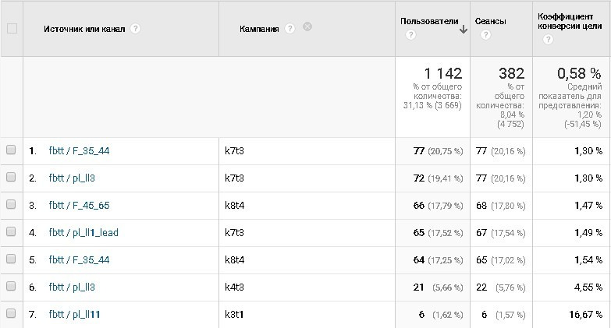Click the fbtt / F_45_65 source link
Image resolution: width=611 pixels, height=328 pixels.
(79, 206)
